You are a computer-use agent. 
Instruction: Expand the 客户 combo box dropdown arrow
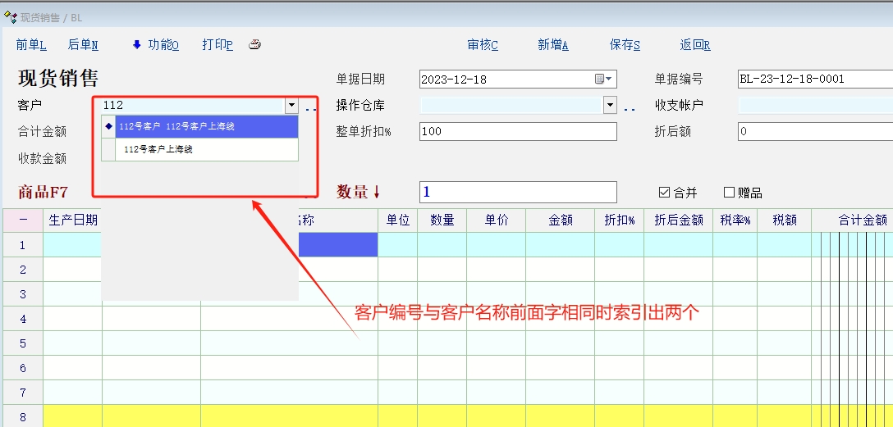click(x=291, y=105)
